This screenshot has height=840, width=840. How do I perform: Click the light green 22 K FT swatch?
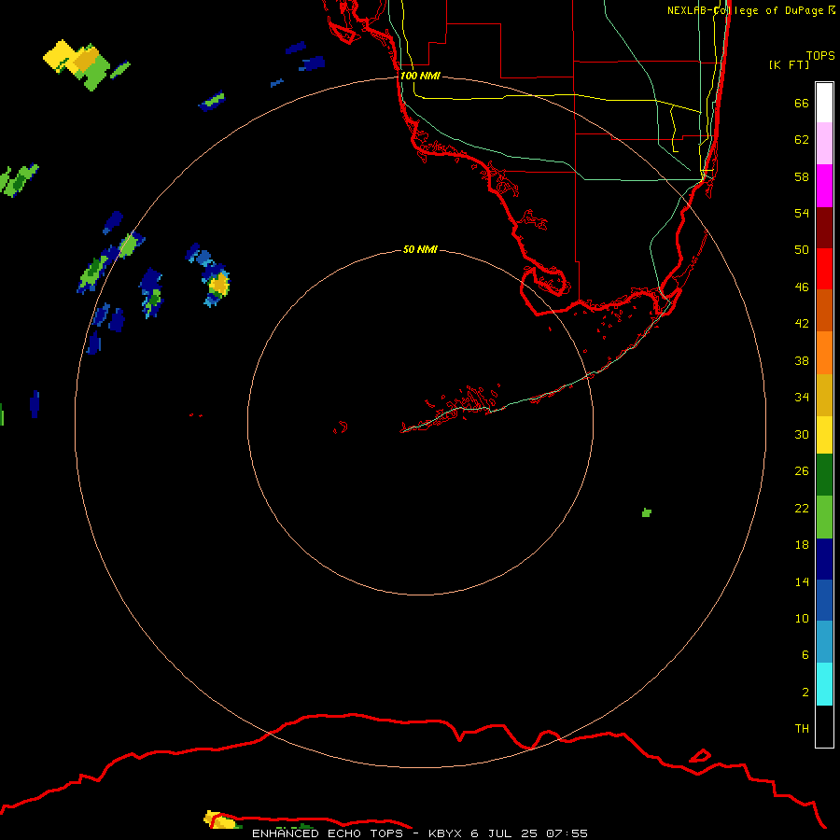pos(824,517)
